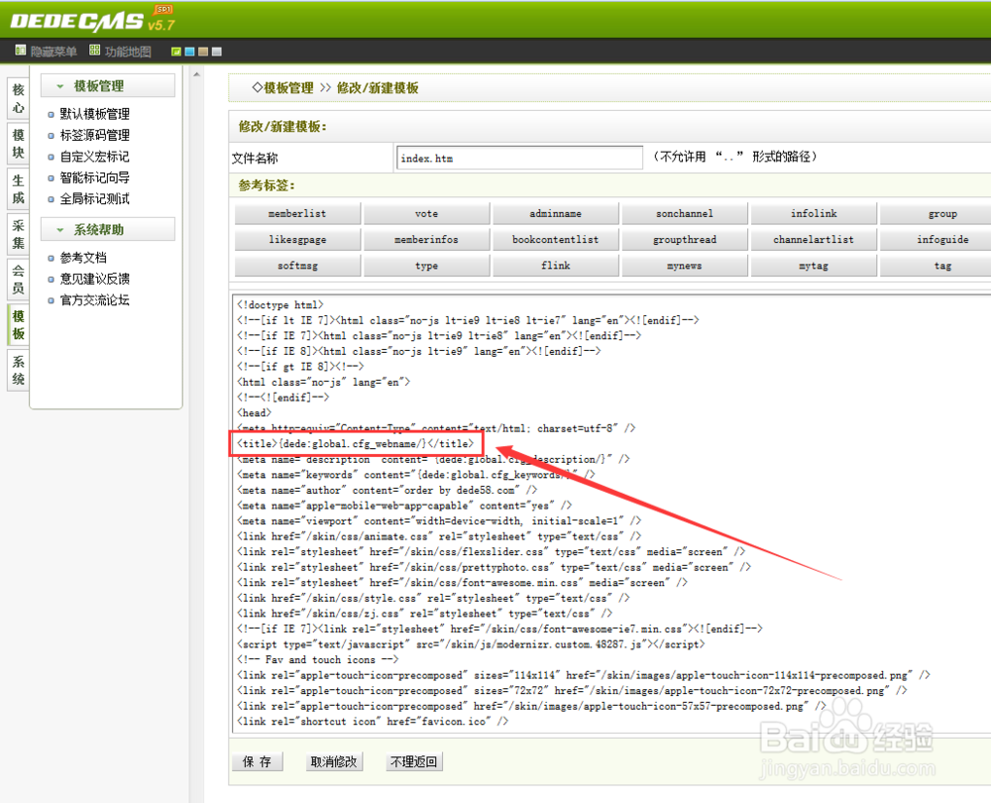
Task: Click the meta keywords line in the editor
Action: pos(416,475)
